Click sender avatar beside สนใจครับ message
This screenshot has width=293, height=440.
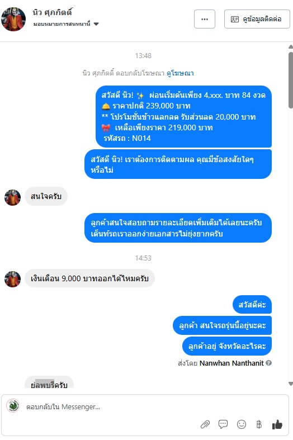(13, 197)
